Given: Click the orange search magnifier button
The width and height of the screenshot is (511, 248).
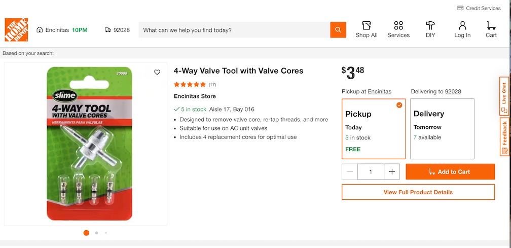Looking at the screenshot, I should 338,30.
